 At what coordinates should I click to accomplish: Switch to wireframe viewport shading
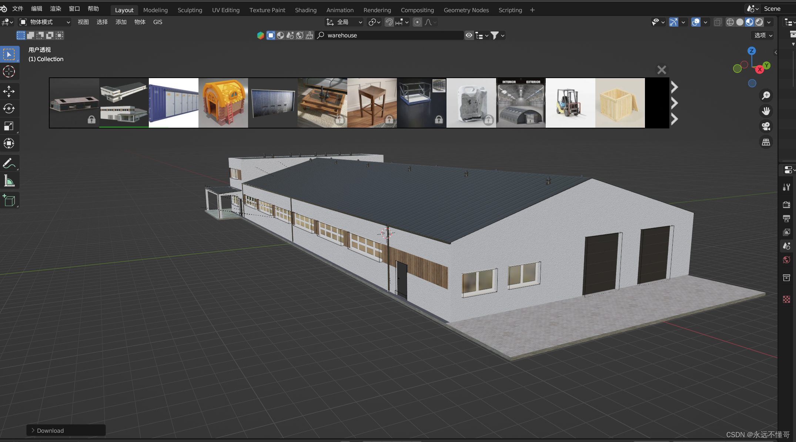click(730, 22)
